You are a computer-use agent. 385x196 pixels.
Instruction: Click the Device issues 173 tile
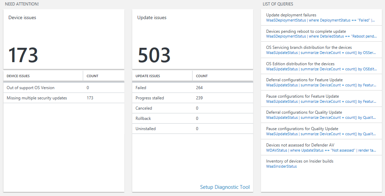point(64,39)
